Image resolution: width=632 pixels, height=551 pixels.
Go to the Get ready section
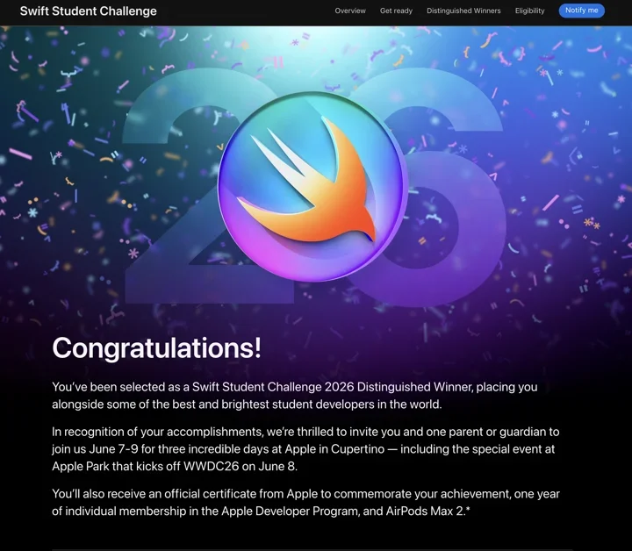pyautogui.click(x=396, y=11)
